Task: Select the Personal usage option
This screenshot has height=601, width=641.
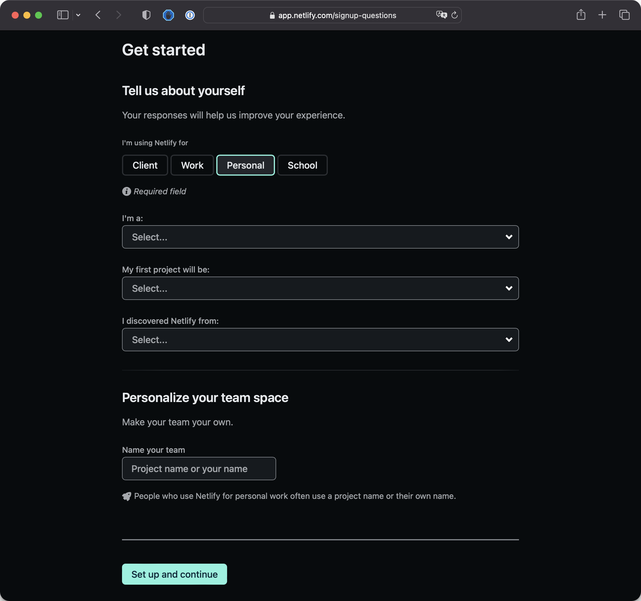Action: tap(245, 165)
